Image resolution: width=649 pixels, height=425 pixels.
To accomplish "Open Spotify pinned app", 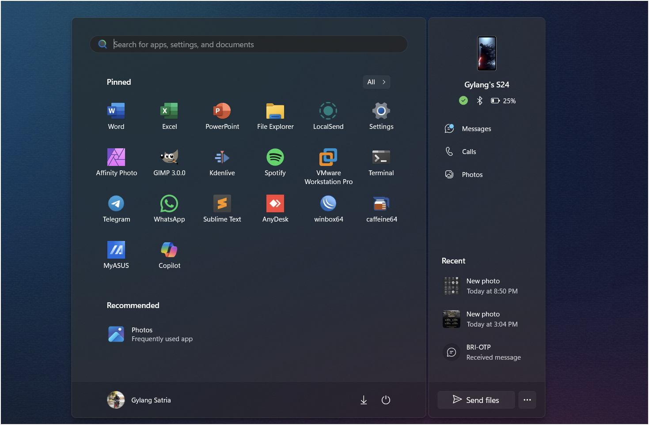I will tap(275, 162).
